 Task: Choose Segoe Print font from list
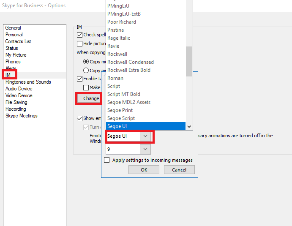(146, 110)
